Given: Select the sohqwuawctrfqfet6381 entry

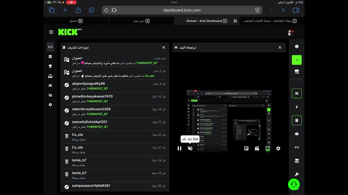Looking at the screenshot, I should 115,187.
